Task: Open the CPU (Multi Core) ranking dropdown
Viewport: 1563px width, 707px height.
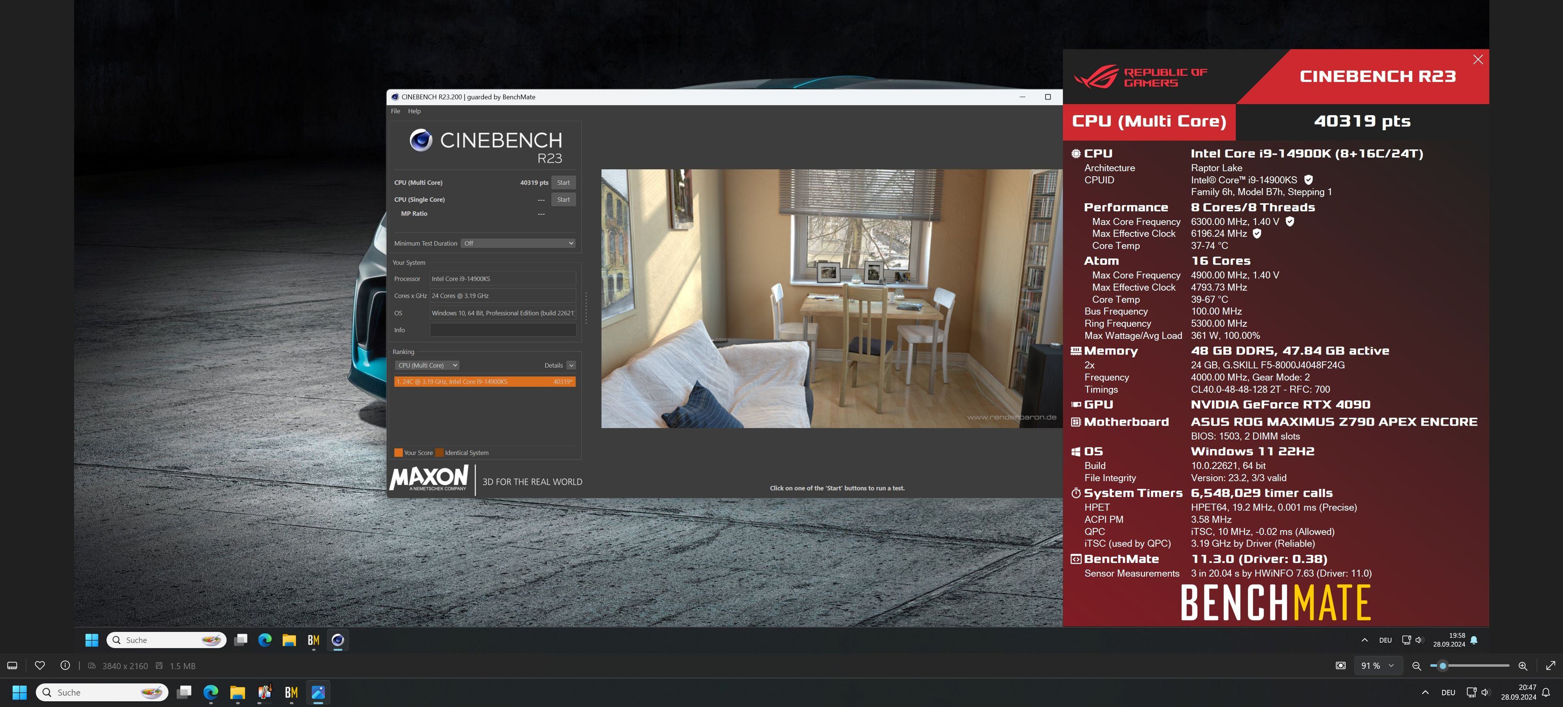Action: [x=427, y=366]
